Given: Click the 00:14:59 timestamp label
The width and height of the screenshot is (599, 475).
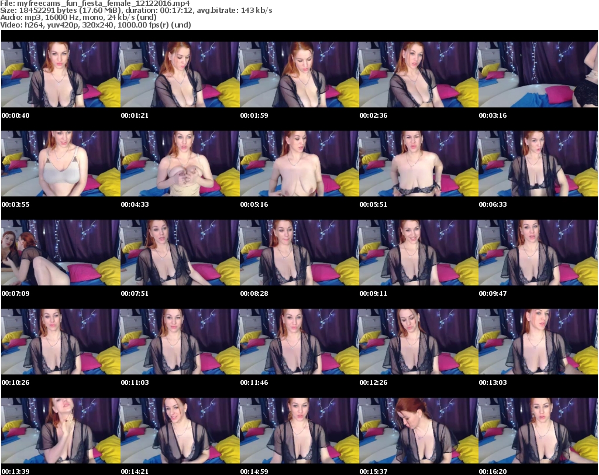Looking at the screenshot, I should (254, 471).
